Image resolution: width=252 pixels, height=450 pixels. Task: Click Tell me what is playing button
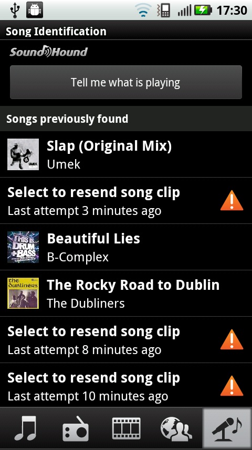pos(126,82)
